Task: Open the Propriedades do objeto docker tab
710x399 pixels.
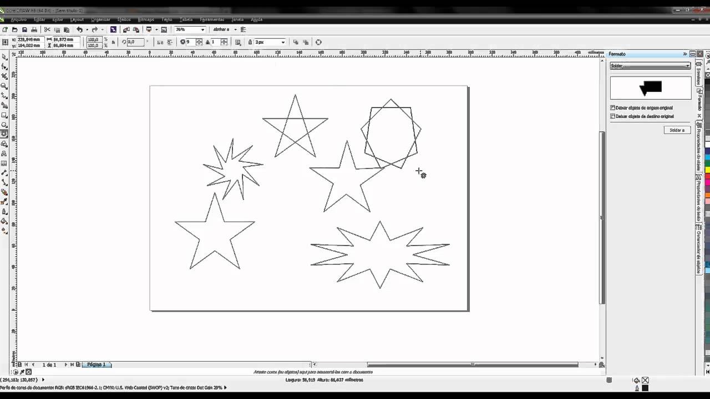Action: pos(699,147)
